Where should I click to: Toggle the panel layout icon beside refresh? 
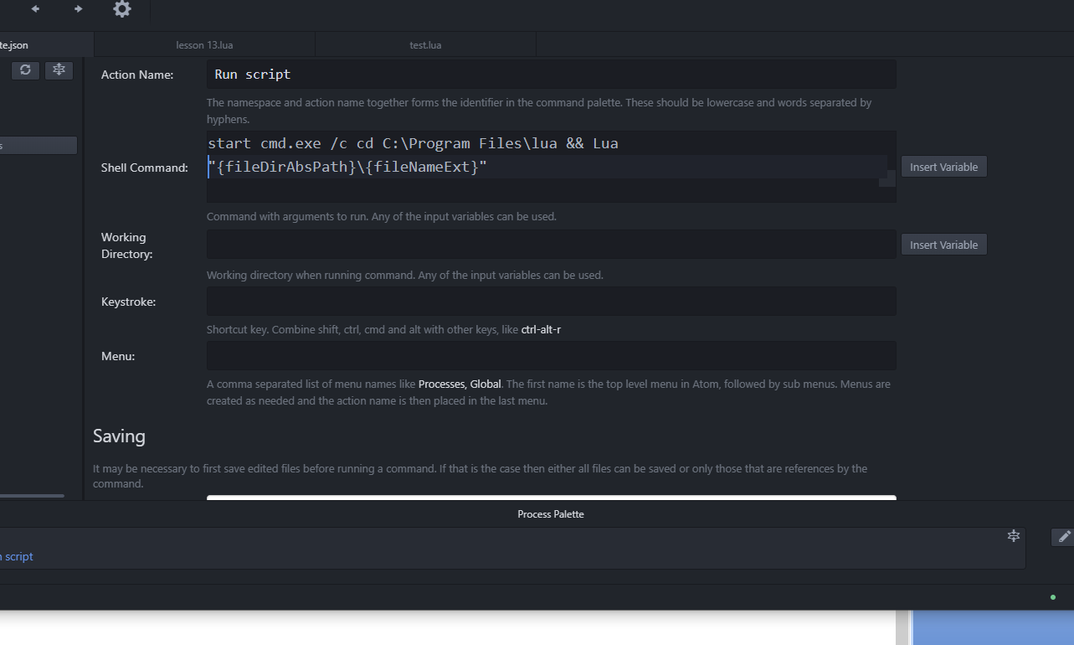tap(58, 70)
